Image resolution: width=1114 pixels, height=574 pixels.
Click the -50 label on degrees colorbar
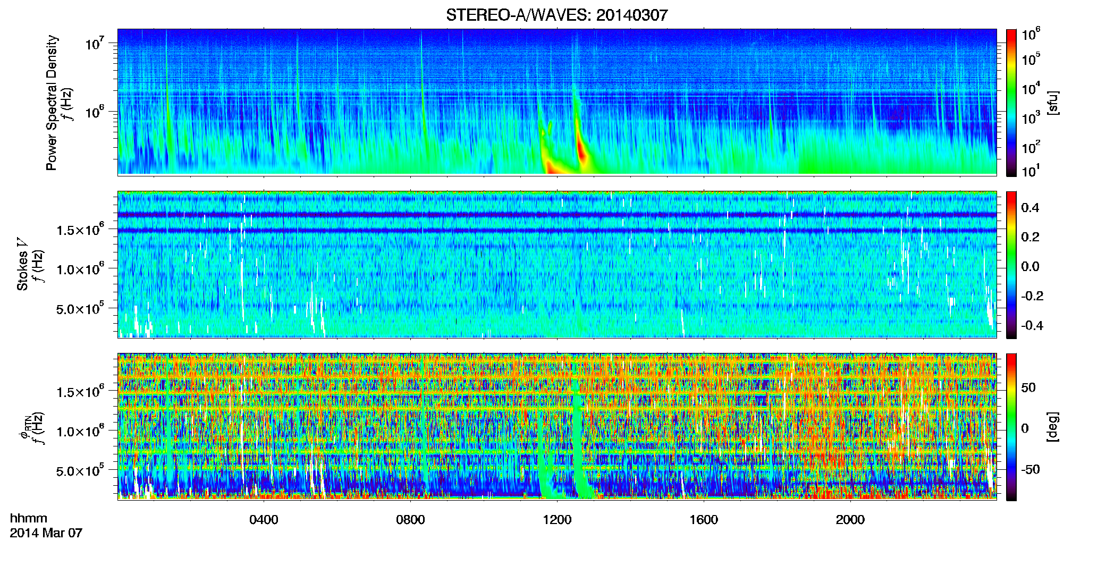click(1031, 469)
